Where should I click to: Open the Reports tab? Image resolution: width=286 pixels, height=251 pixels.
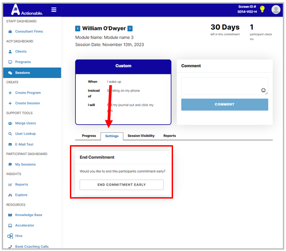click(169, 136)
